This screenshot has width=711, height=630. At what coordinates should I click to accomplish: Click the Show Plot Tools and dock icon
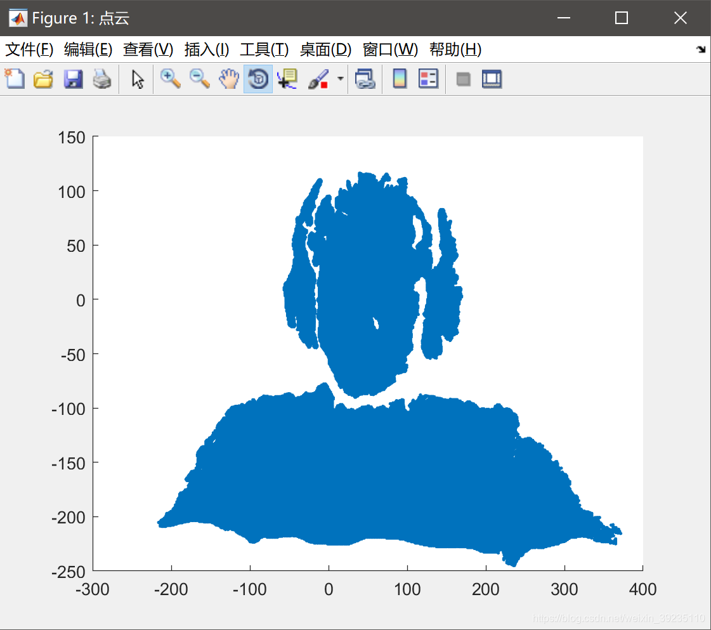click(492, 79)
